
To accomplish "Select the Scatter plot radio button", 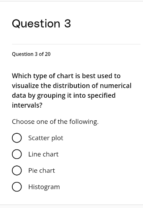I will 17,138.
